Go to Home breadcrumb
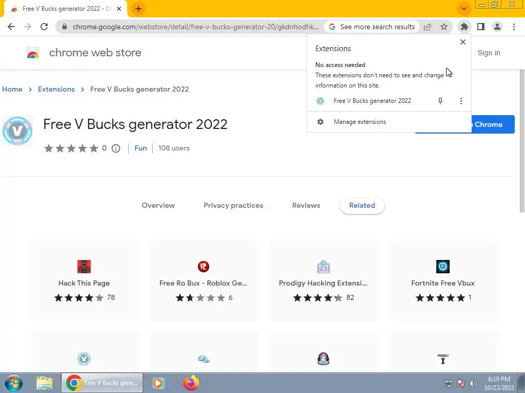 coord(12,89)
